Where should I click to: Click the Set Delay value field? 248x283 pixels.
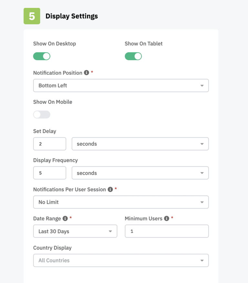click(49, 144)
